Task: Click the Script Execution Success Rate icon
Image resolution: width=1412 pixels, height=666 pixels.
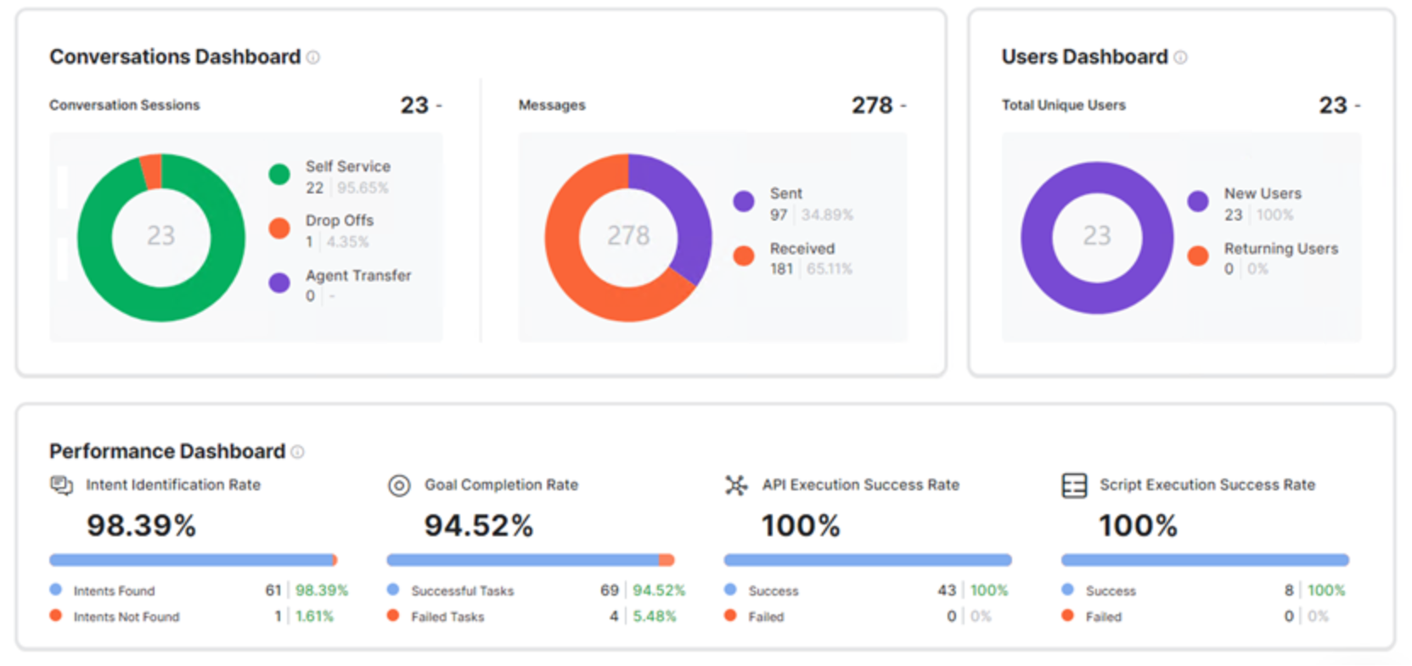Action: (x=1074, y=485)
